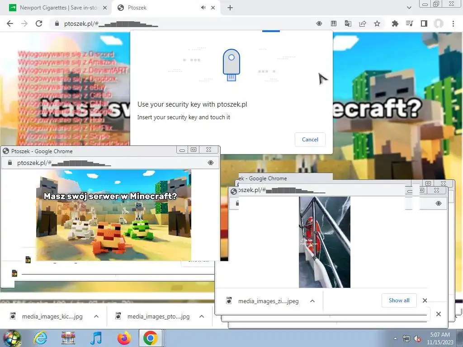
Task: Click the boat railing video in right popup
Action: (x=325, y=242)
